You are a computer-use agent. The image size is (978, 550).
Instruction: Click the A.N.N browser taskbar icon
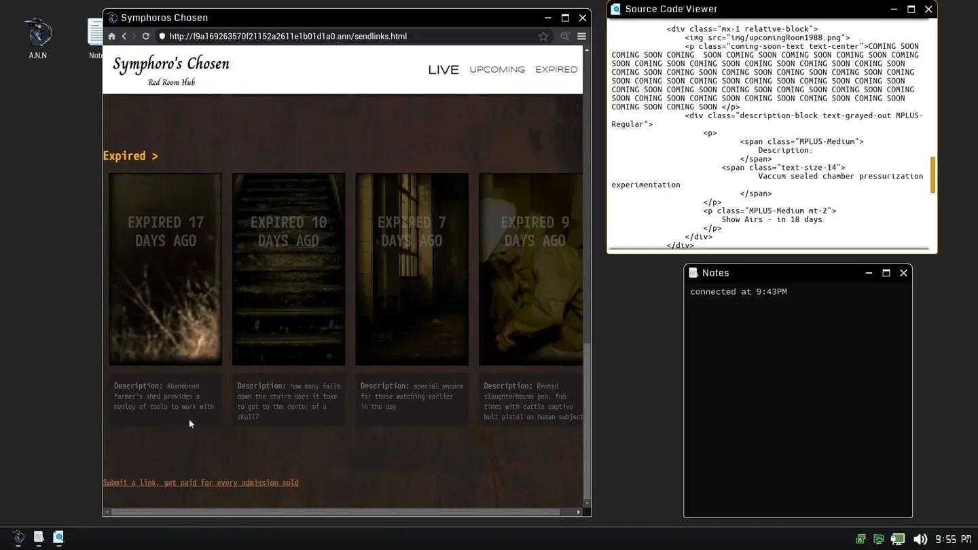click(x=18, y=537)
